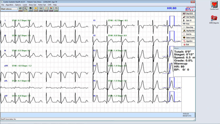
Task: Select the Stress treadmill toolbar icon
Action: tap(25, 9)
